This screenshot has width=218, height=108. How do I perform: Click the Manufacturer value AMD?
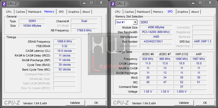(156, 37)
